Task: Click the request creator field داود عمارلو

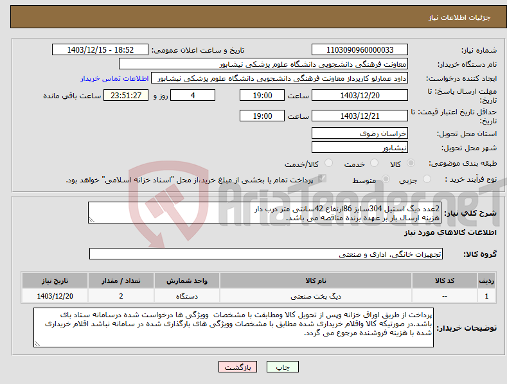Action: click(x=280, y=78)
